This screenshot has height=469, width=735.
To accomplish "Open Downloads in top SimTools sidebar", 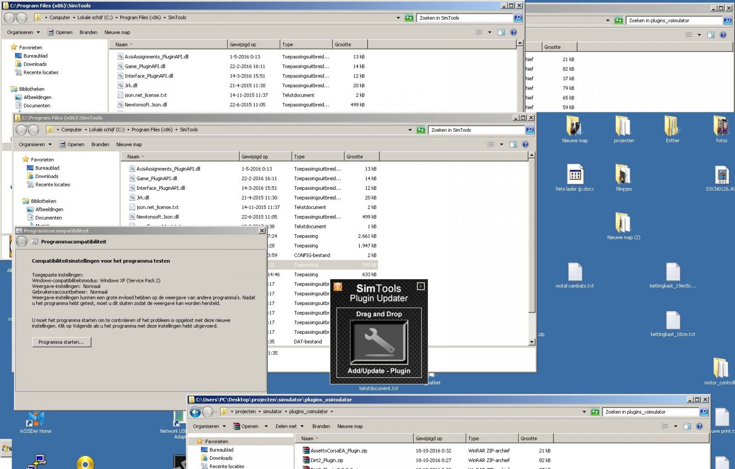I will (35, 65).
